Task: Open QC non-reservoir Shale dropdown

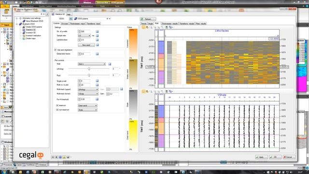Action: 87,110
